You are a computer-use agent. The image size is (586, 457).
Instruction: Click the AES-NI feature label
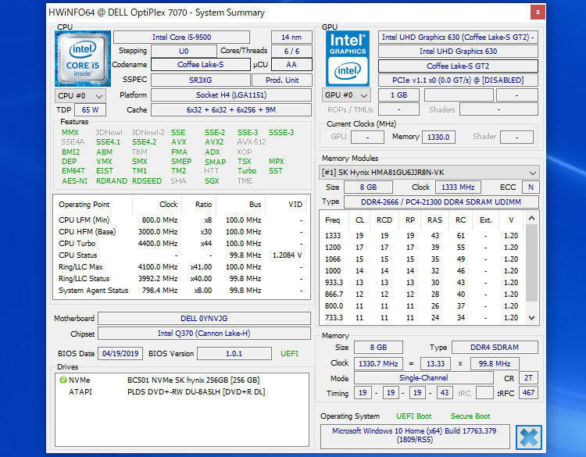point(75,181)
